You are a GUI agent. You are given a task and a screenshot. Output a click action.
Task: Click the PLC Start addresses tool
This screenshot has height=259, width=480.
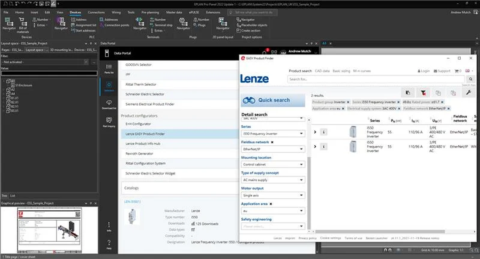click(x=83, y=31)
